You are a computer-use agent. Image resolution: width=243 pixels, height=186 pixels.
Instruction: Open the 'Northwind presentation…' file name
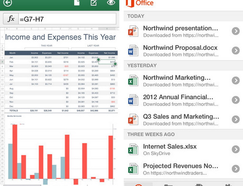pyautogui.click(x=181, y=28)
